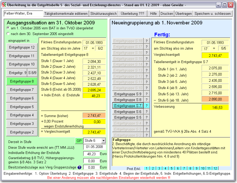Select Entgeltgruppe 5
Viewport: 237px width, 183px height.
[x=22, y=107]
